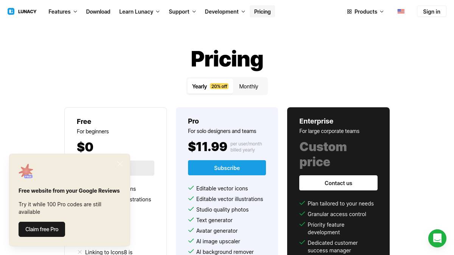Open the Support dropdown

[182, 12]
